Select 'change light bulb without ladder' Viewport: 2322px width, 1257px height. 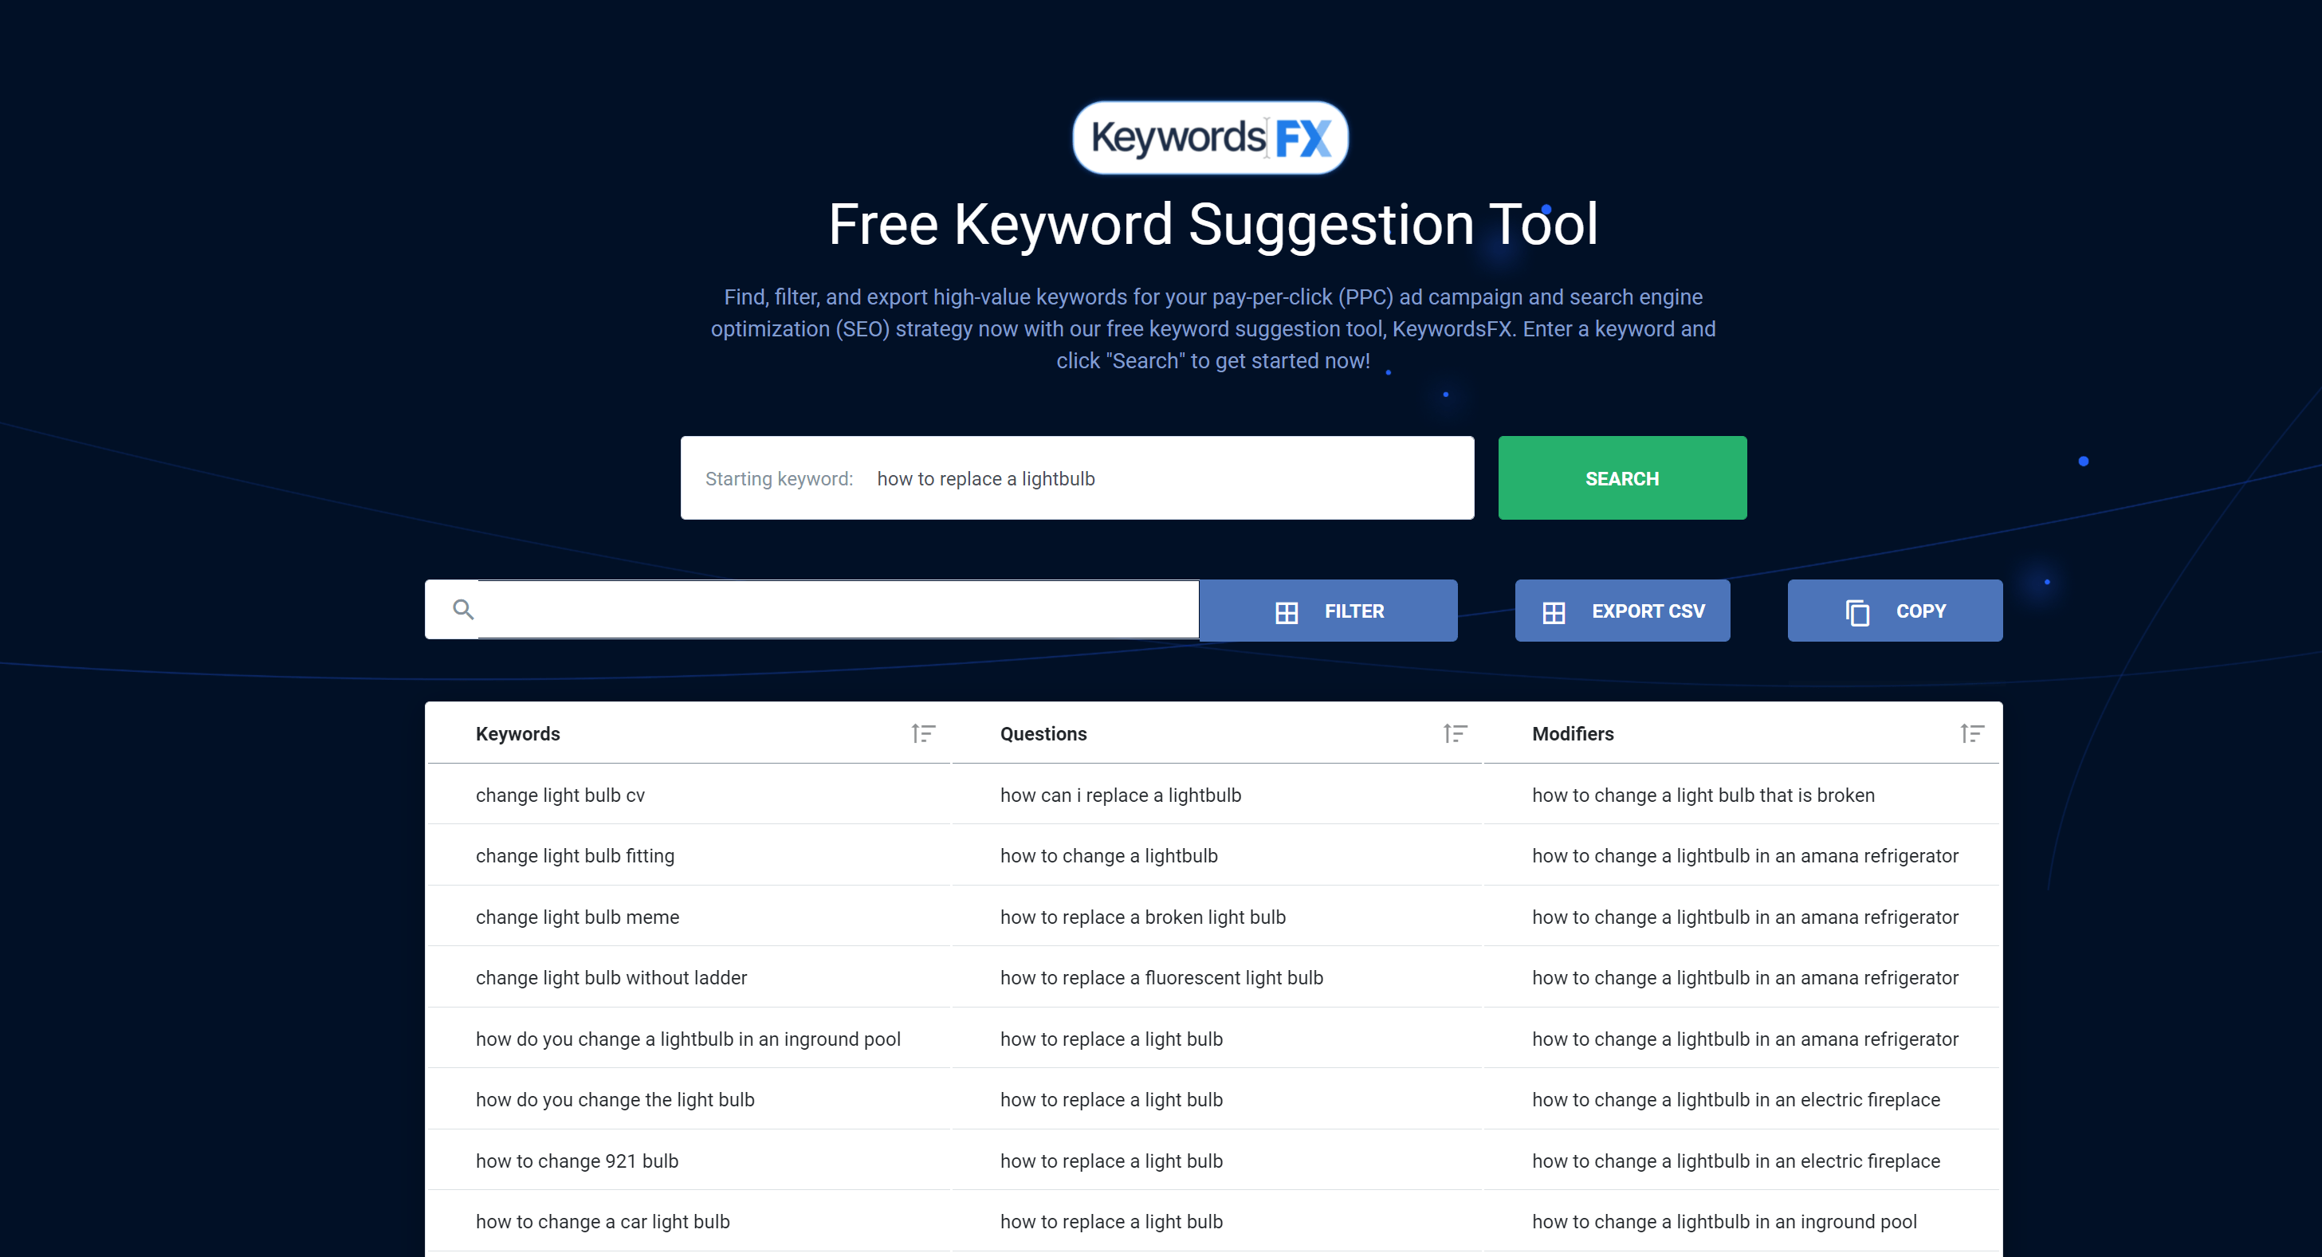611,978
